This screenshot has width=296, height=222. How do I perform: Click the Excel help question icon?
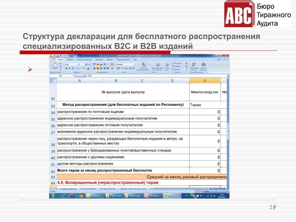pyautogui.click(x=219, y=60)
